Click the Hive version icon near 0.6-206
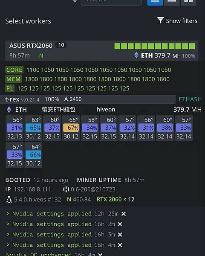Screen dimensions: 205x256 tap(66, 189)
